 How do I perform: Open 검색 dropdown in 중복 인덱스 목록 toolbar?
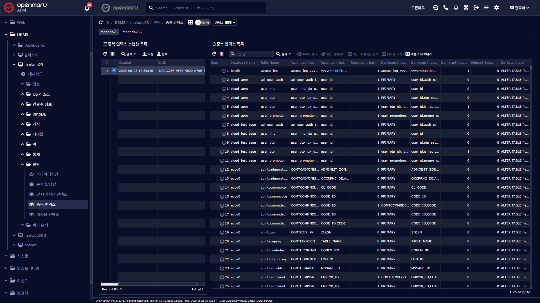coord(283,54)
